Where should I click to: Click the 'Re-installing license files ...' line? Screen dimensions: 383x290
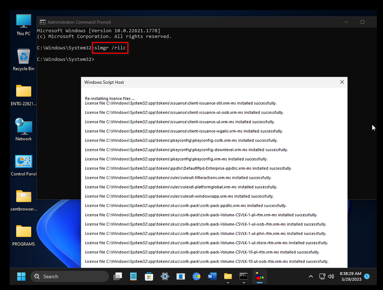[x=110, y=98]
